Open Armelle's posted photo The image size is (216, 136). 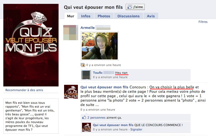(x=100, y=46)
